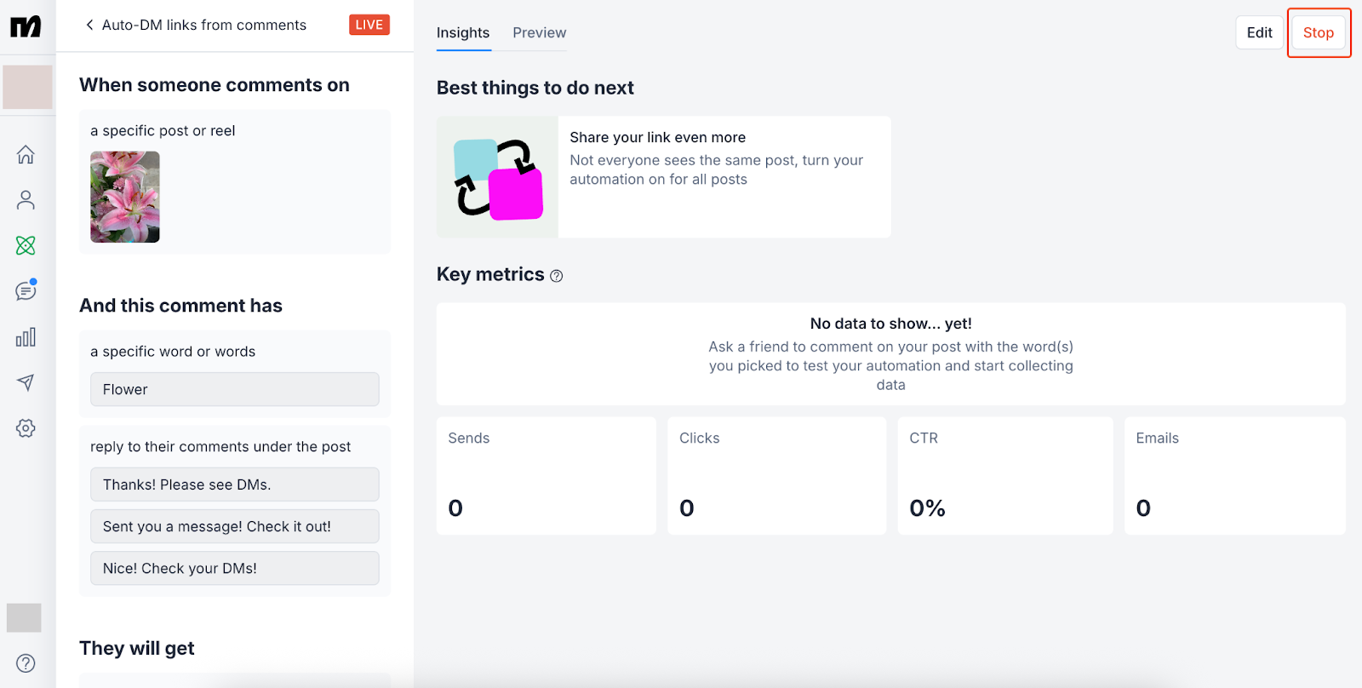Open the Help question mark icon

click(x=26, y=663)
